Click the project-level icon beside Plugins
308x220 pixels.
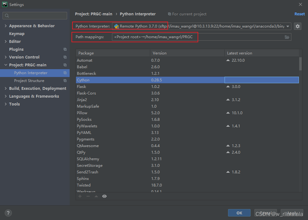[65, 49]
